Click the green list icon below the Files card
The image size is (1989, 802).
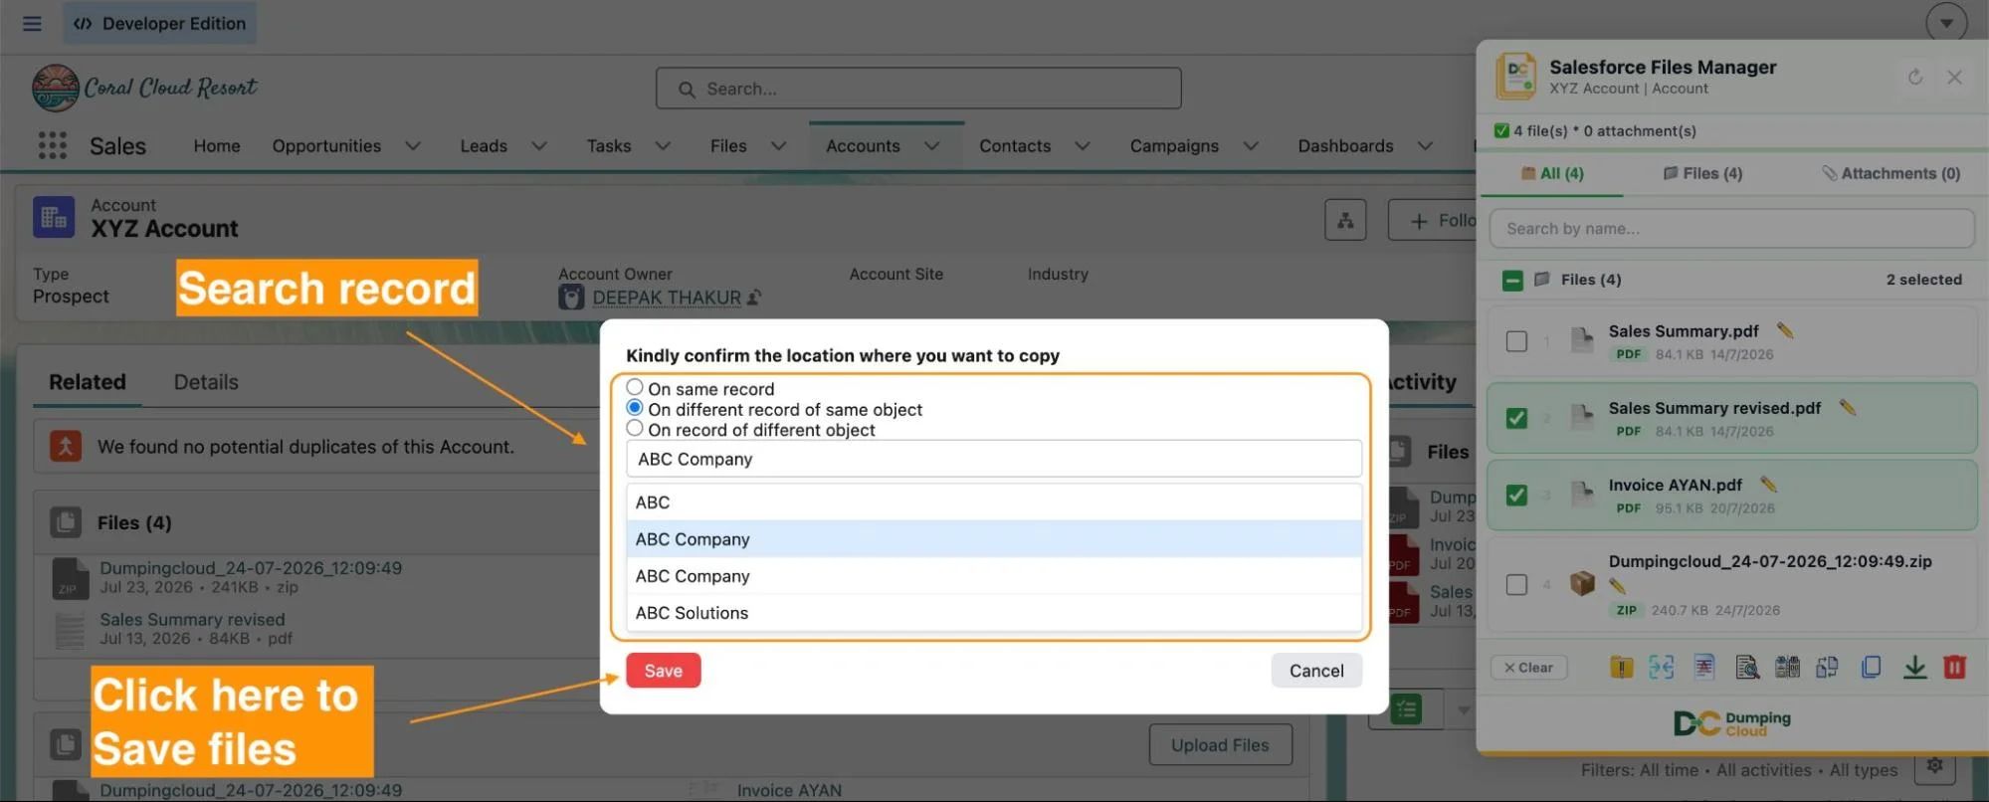[1405, 709]
